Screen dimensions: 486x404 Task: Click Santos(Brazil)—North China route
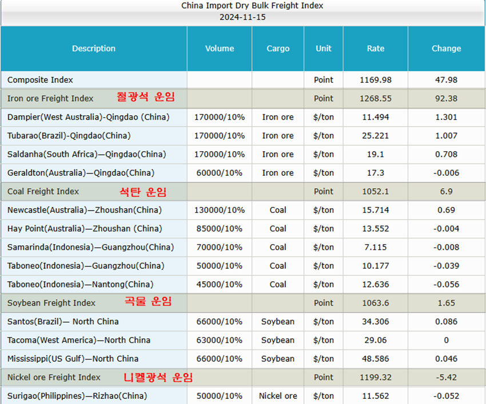(63, 321)
